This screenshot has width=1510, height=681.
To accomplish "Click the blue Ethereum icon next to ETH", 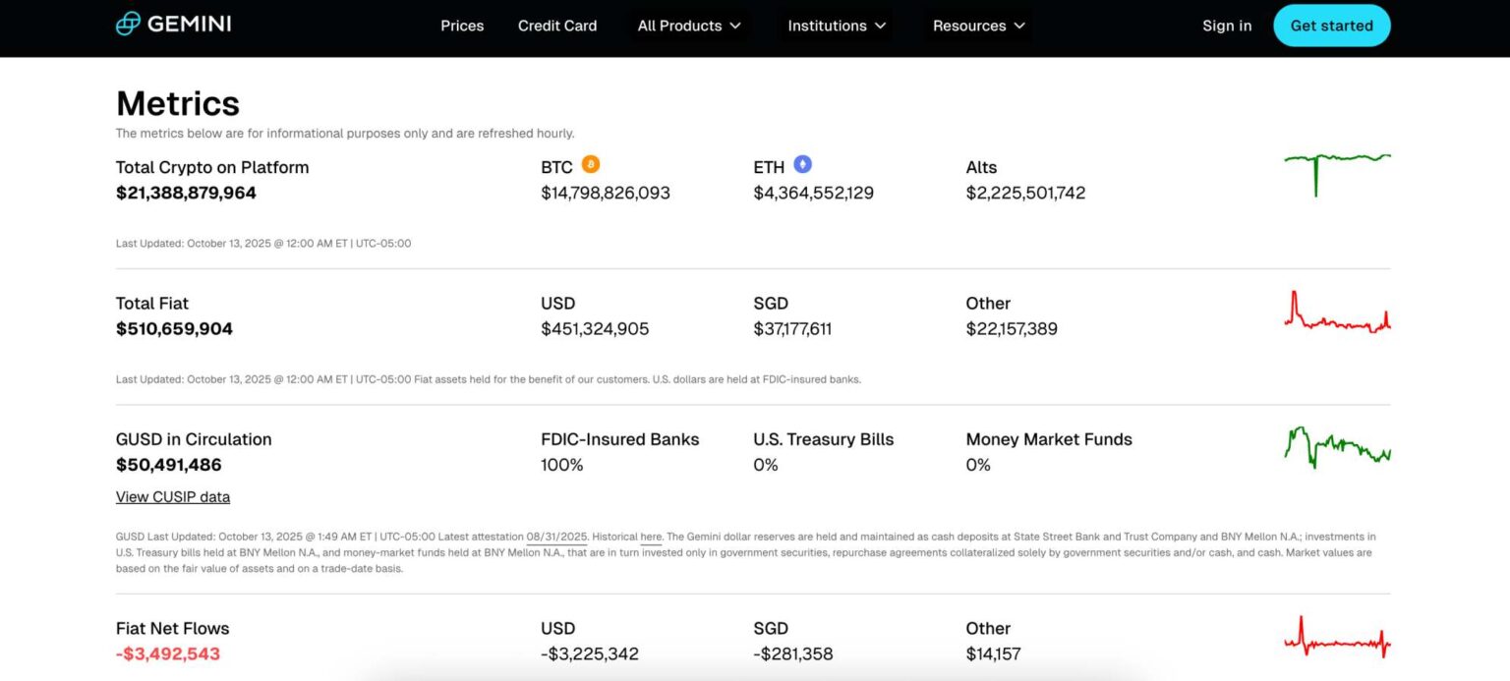I will click(802, 164).
